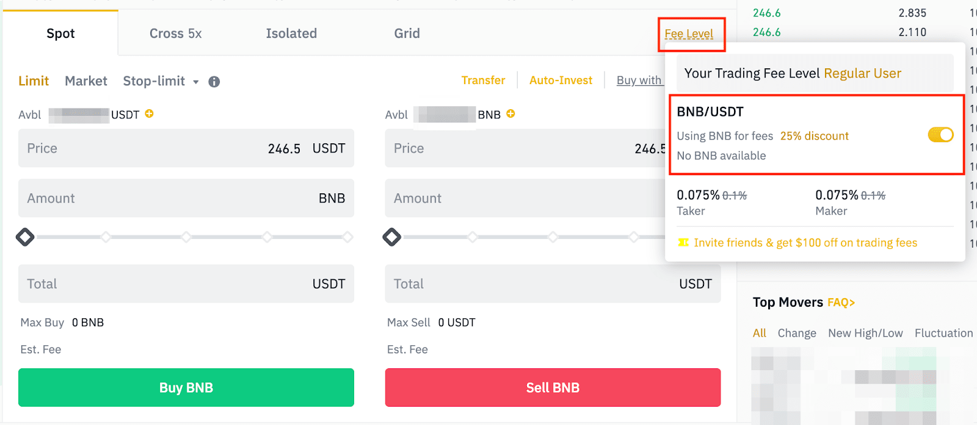
Task: Click the plus icon next to USDT balance
Action: tap(149, 113)
